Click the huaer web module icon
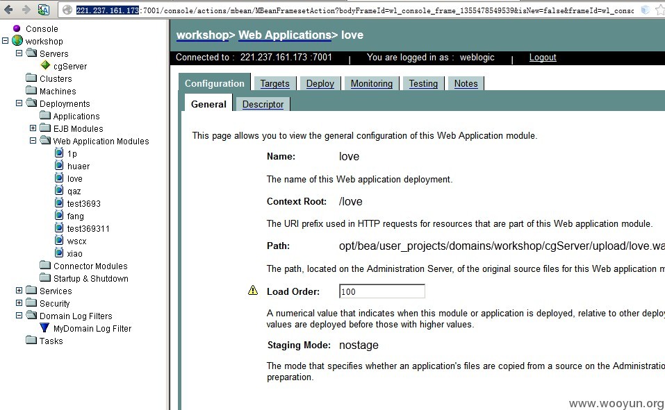Viewport: 665px width, 410px height. coord(59,165)
